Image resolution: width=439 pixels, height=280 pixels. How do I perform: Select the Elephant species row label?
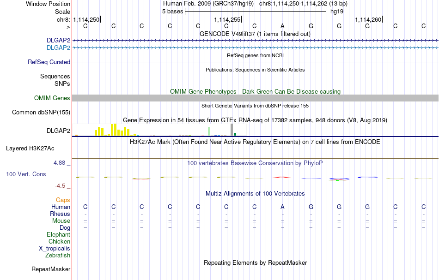click(58, 235)
